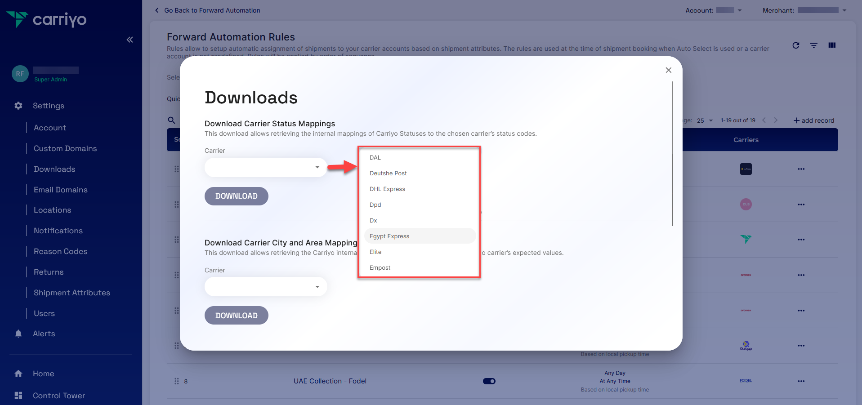Select Dpd from carrier list
This screenshot has height=405, width=862.
point(420,205)
